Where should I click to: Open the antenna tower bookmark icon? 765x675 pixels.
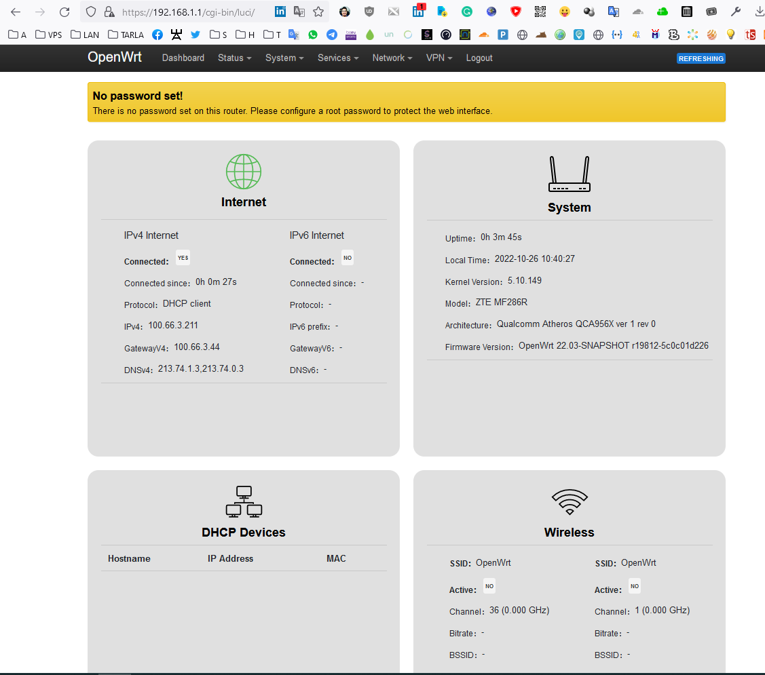(176, 35)
